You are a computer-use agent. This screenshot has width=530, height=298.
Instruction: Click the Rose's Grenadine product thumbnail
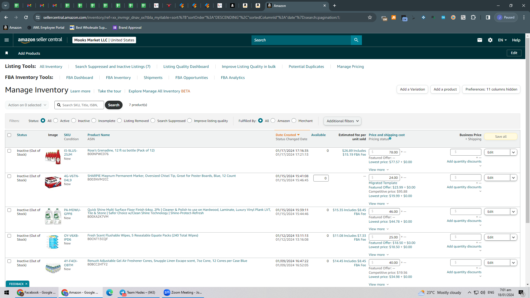tap(53, 157)
